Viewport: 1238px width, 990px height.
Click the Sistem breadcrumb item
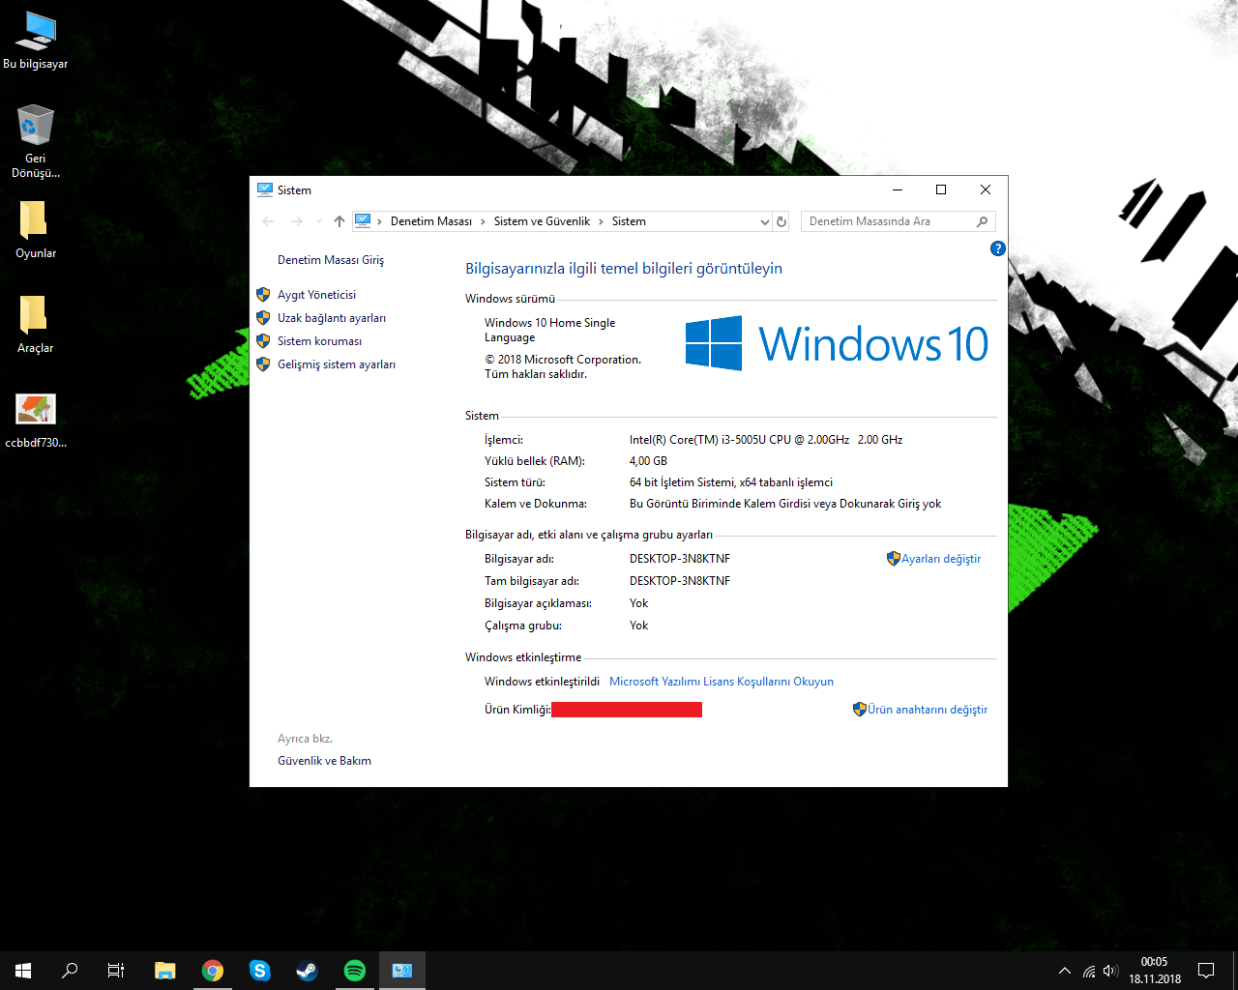click(629, 221)
